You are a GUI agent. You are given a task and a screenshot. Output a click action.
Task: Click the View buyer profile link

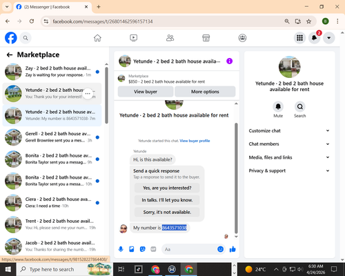pyautogui.click(x=195, y=141)
